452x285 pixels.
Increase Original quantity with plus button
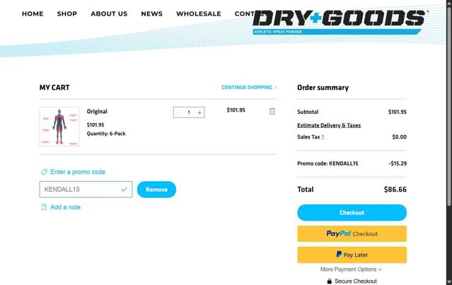point(199,112)
